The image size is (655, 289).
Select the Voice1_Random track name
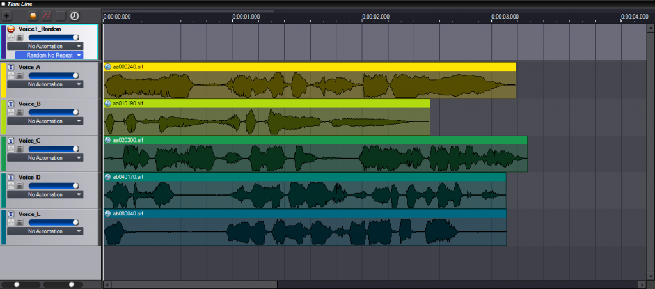point(40,29)
